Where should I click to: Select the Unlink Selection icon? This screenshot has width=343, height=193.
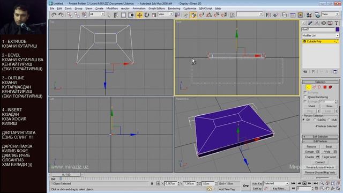[x=77, y=15]
